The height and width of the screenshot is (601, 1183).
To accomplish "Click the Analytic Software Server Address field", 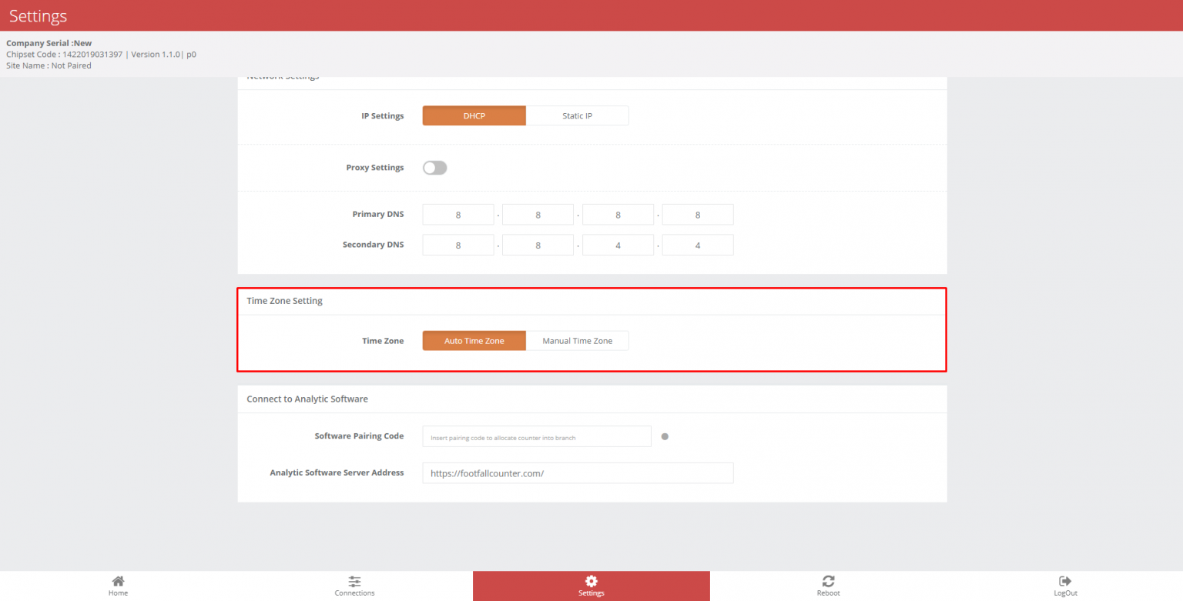I will point(578,473).
